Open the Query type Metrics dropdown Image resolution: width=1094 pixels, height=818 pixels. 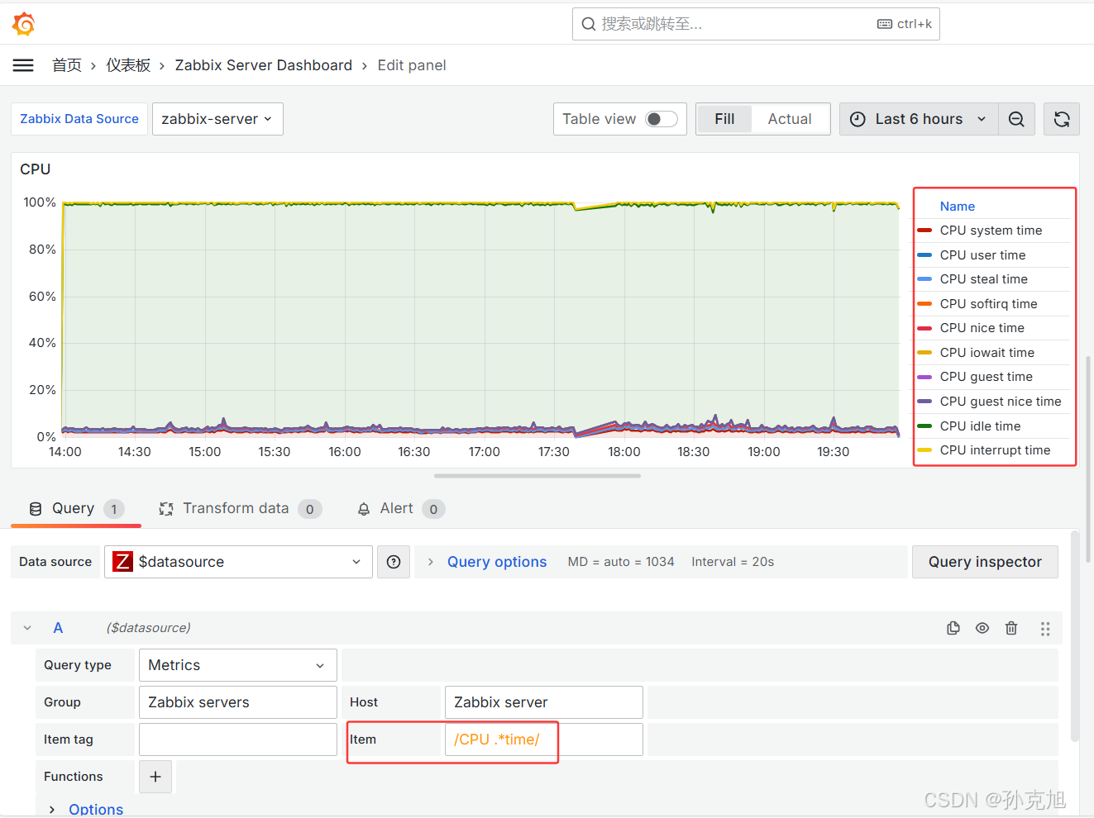point(238,665)
